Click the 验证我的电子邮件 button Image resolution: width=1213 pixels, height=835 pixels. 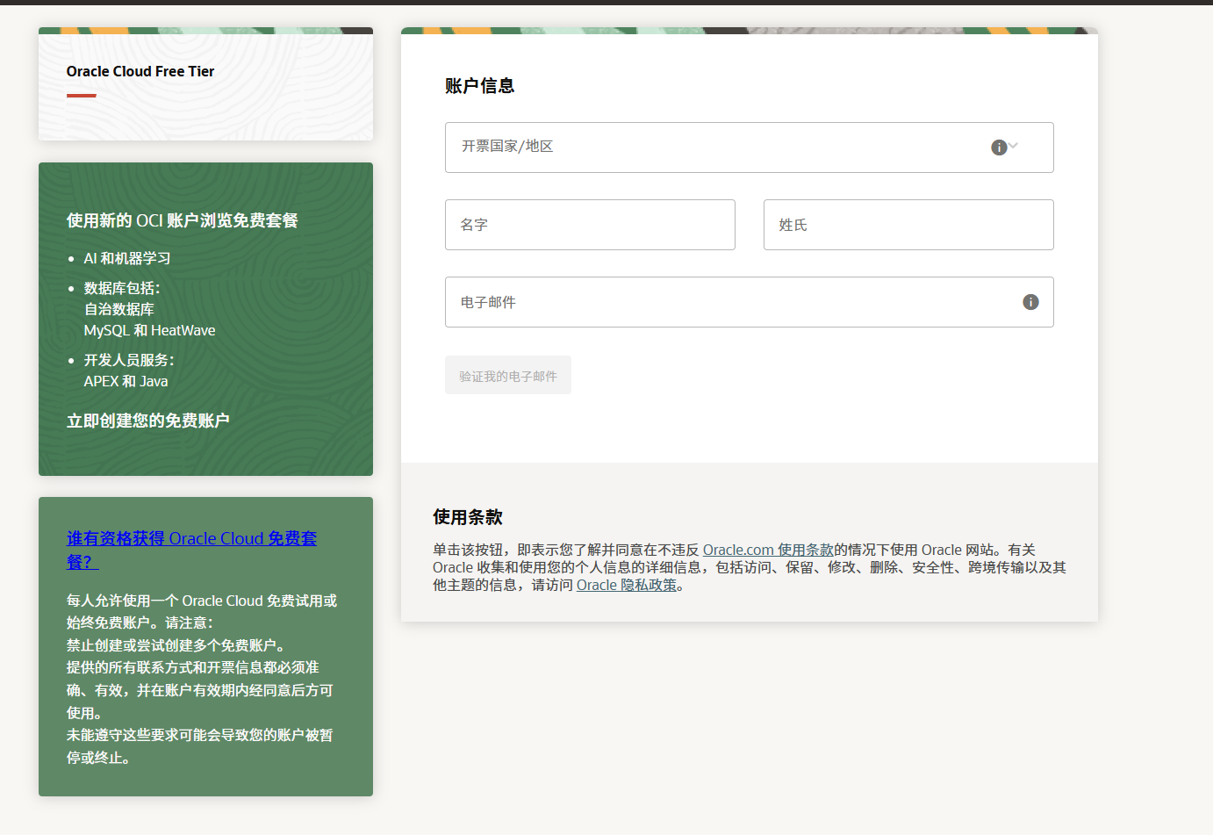[x=508, y=375]
